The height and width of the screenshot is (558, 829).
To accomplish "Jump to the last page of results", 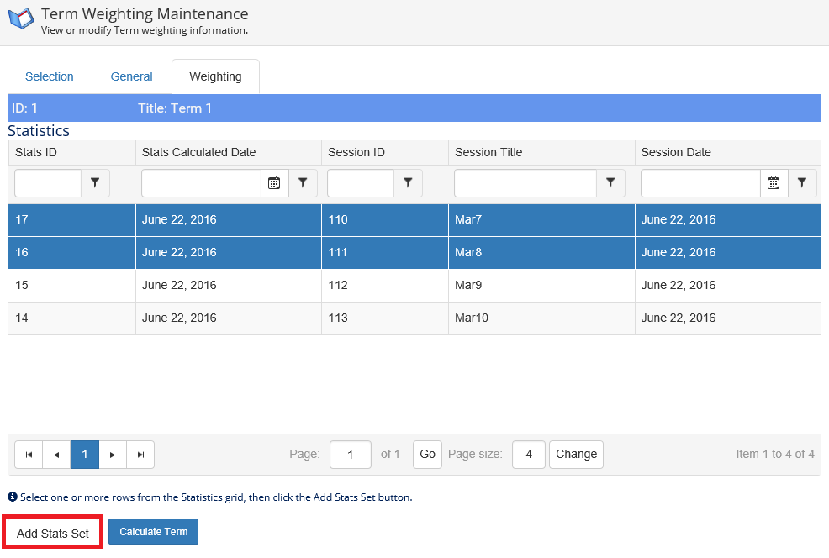I will (x=140, y=455).
